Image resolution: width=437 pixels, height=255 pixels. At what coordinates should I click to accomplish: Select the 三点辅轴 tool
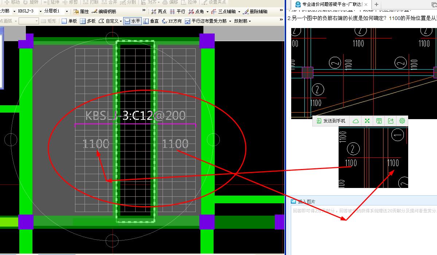(x=223, y=11)
